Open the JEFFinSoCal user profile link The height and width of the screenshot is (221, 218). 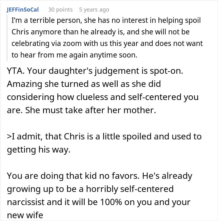(22, 9)
